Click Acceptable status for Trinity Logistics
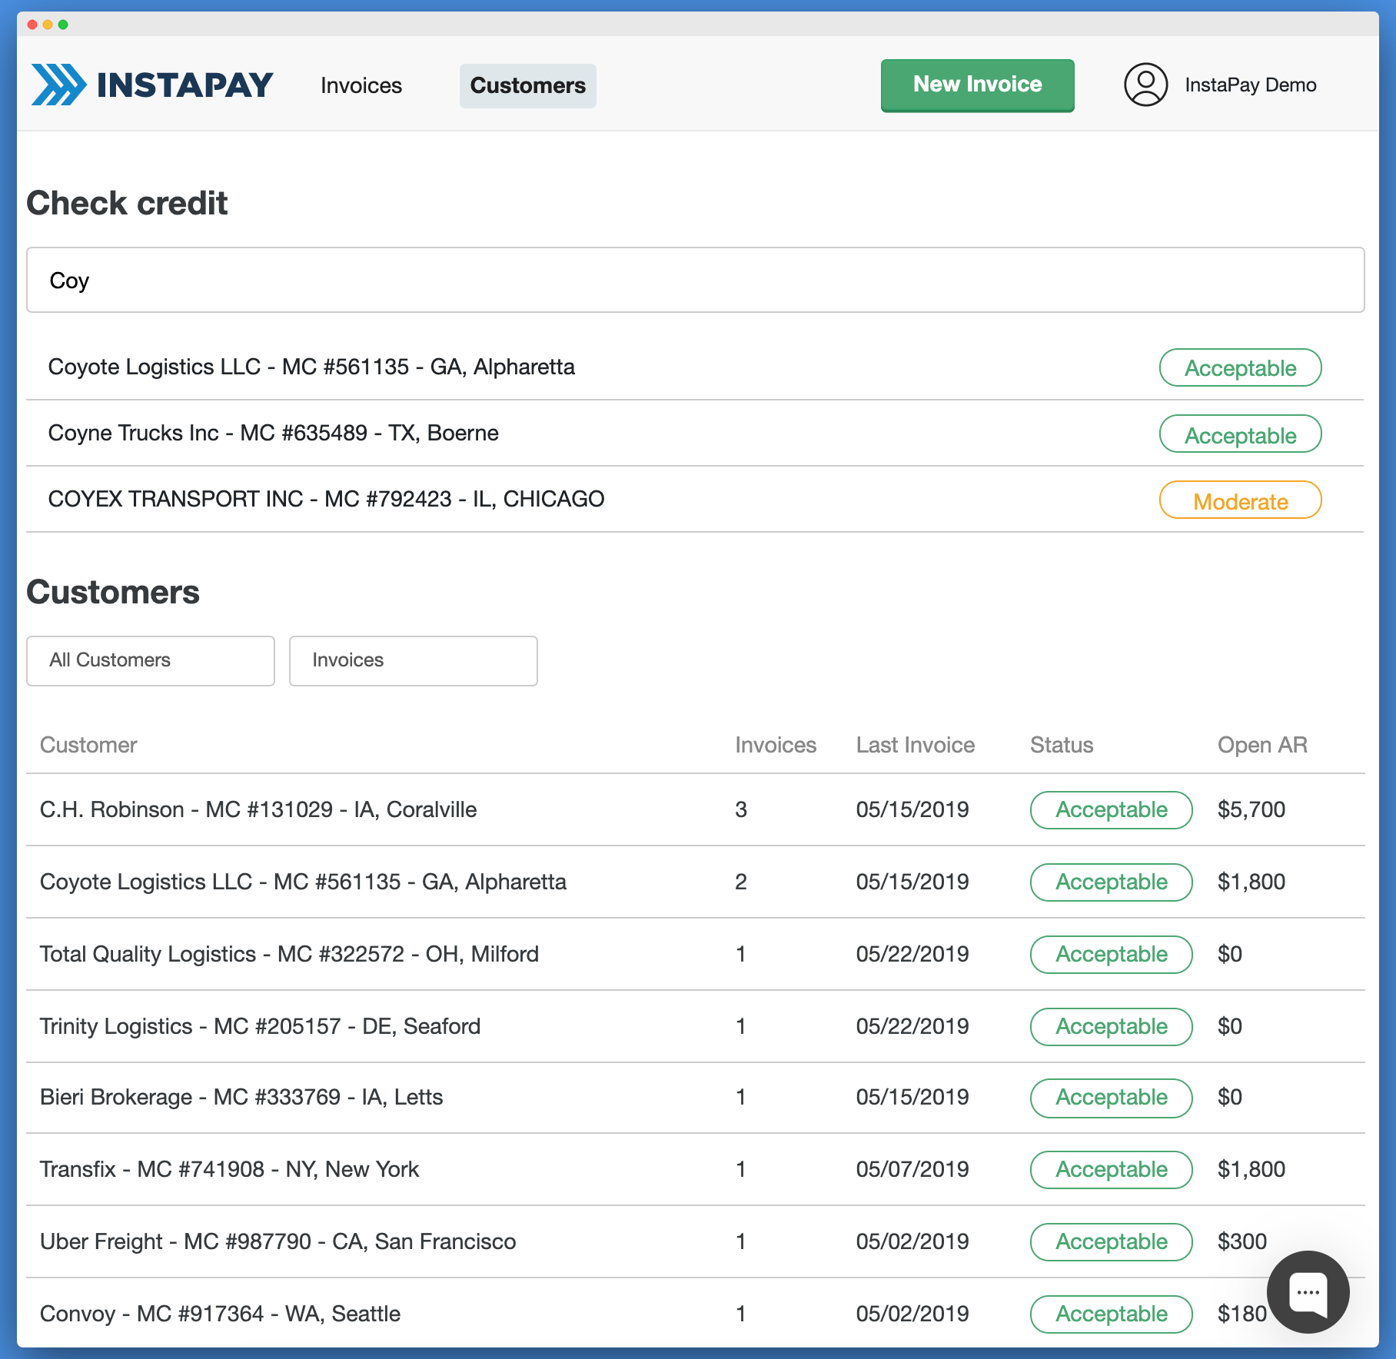This screenshot has height=1359, width=1396. click(1111, 1027)
